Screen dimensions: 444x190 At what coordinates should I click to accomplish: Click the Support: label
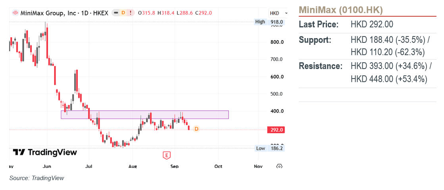pos(315,40)
